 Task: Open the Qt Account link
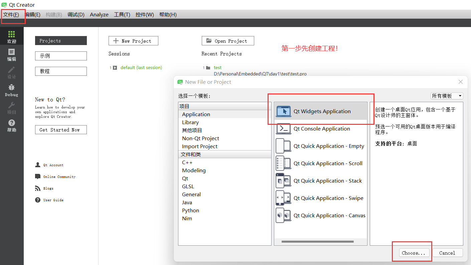pos(53,165)
